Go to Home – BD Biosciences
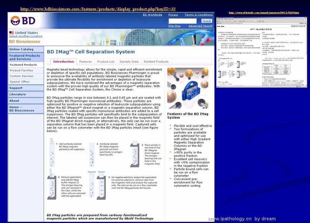This screenshot has height=223, width=310. [x=26, y=109]
